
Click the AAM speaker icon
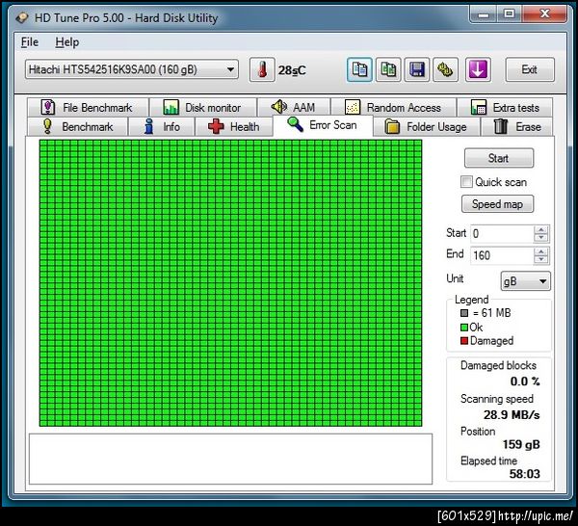279,107
